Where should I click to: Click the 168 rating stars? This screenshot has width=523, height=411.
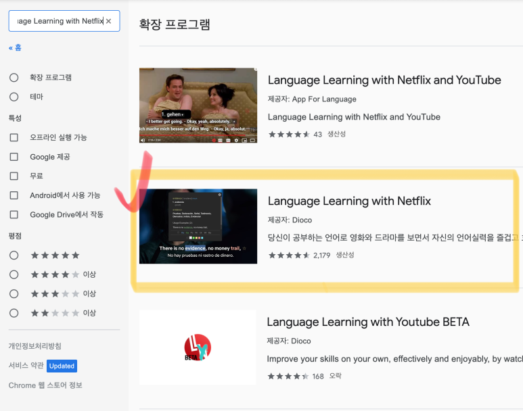pos(288,377)
